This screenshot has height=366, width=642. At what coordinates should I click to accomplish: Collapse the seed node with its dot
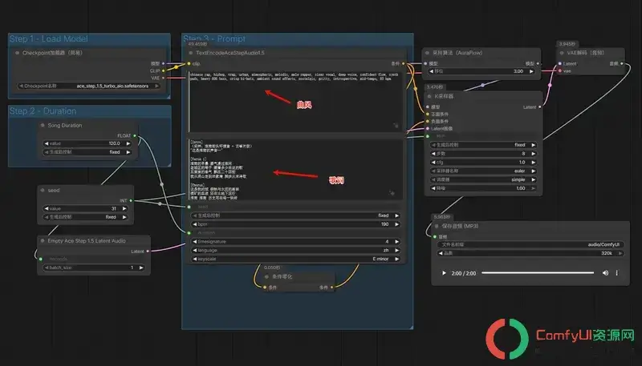(x=43, y=191)
